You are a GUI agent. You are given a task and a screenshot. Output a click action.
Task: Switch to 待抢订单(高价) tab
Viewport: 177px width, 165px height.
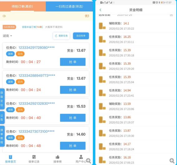[x=22, y=7]
